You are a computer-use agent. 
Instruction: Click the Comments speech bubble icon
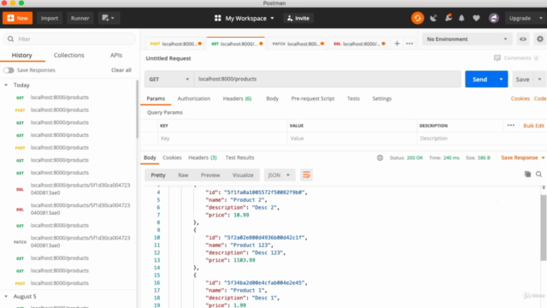tap(497, 58)
